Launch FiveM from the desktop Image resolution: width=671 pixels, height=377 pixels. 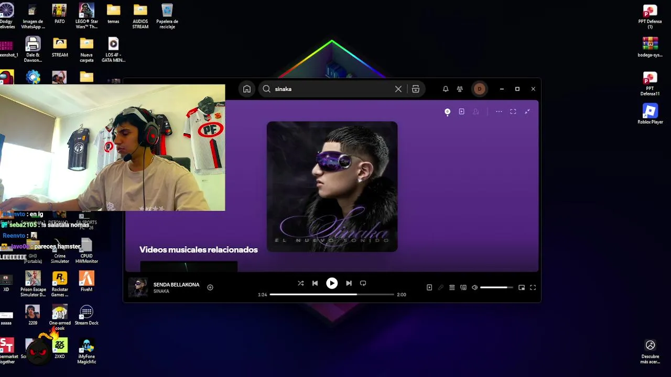tap(86, 281)
